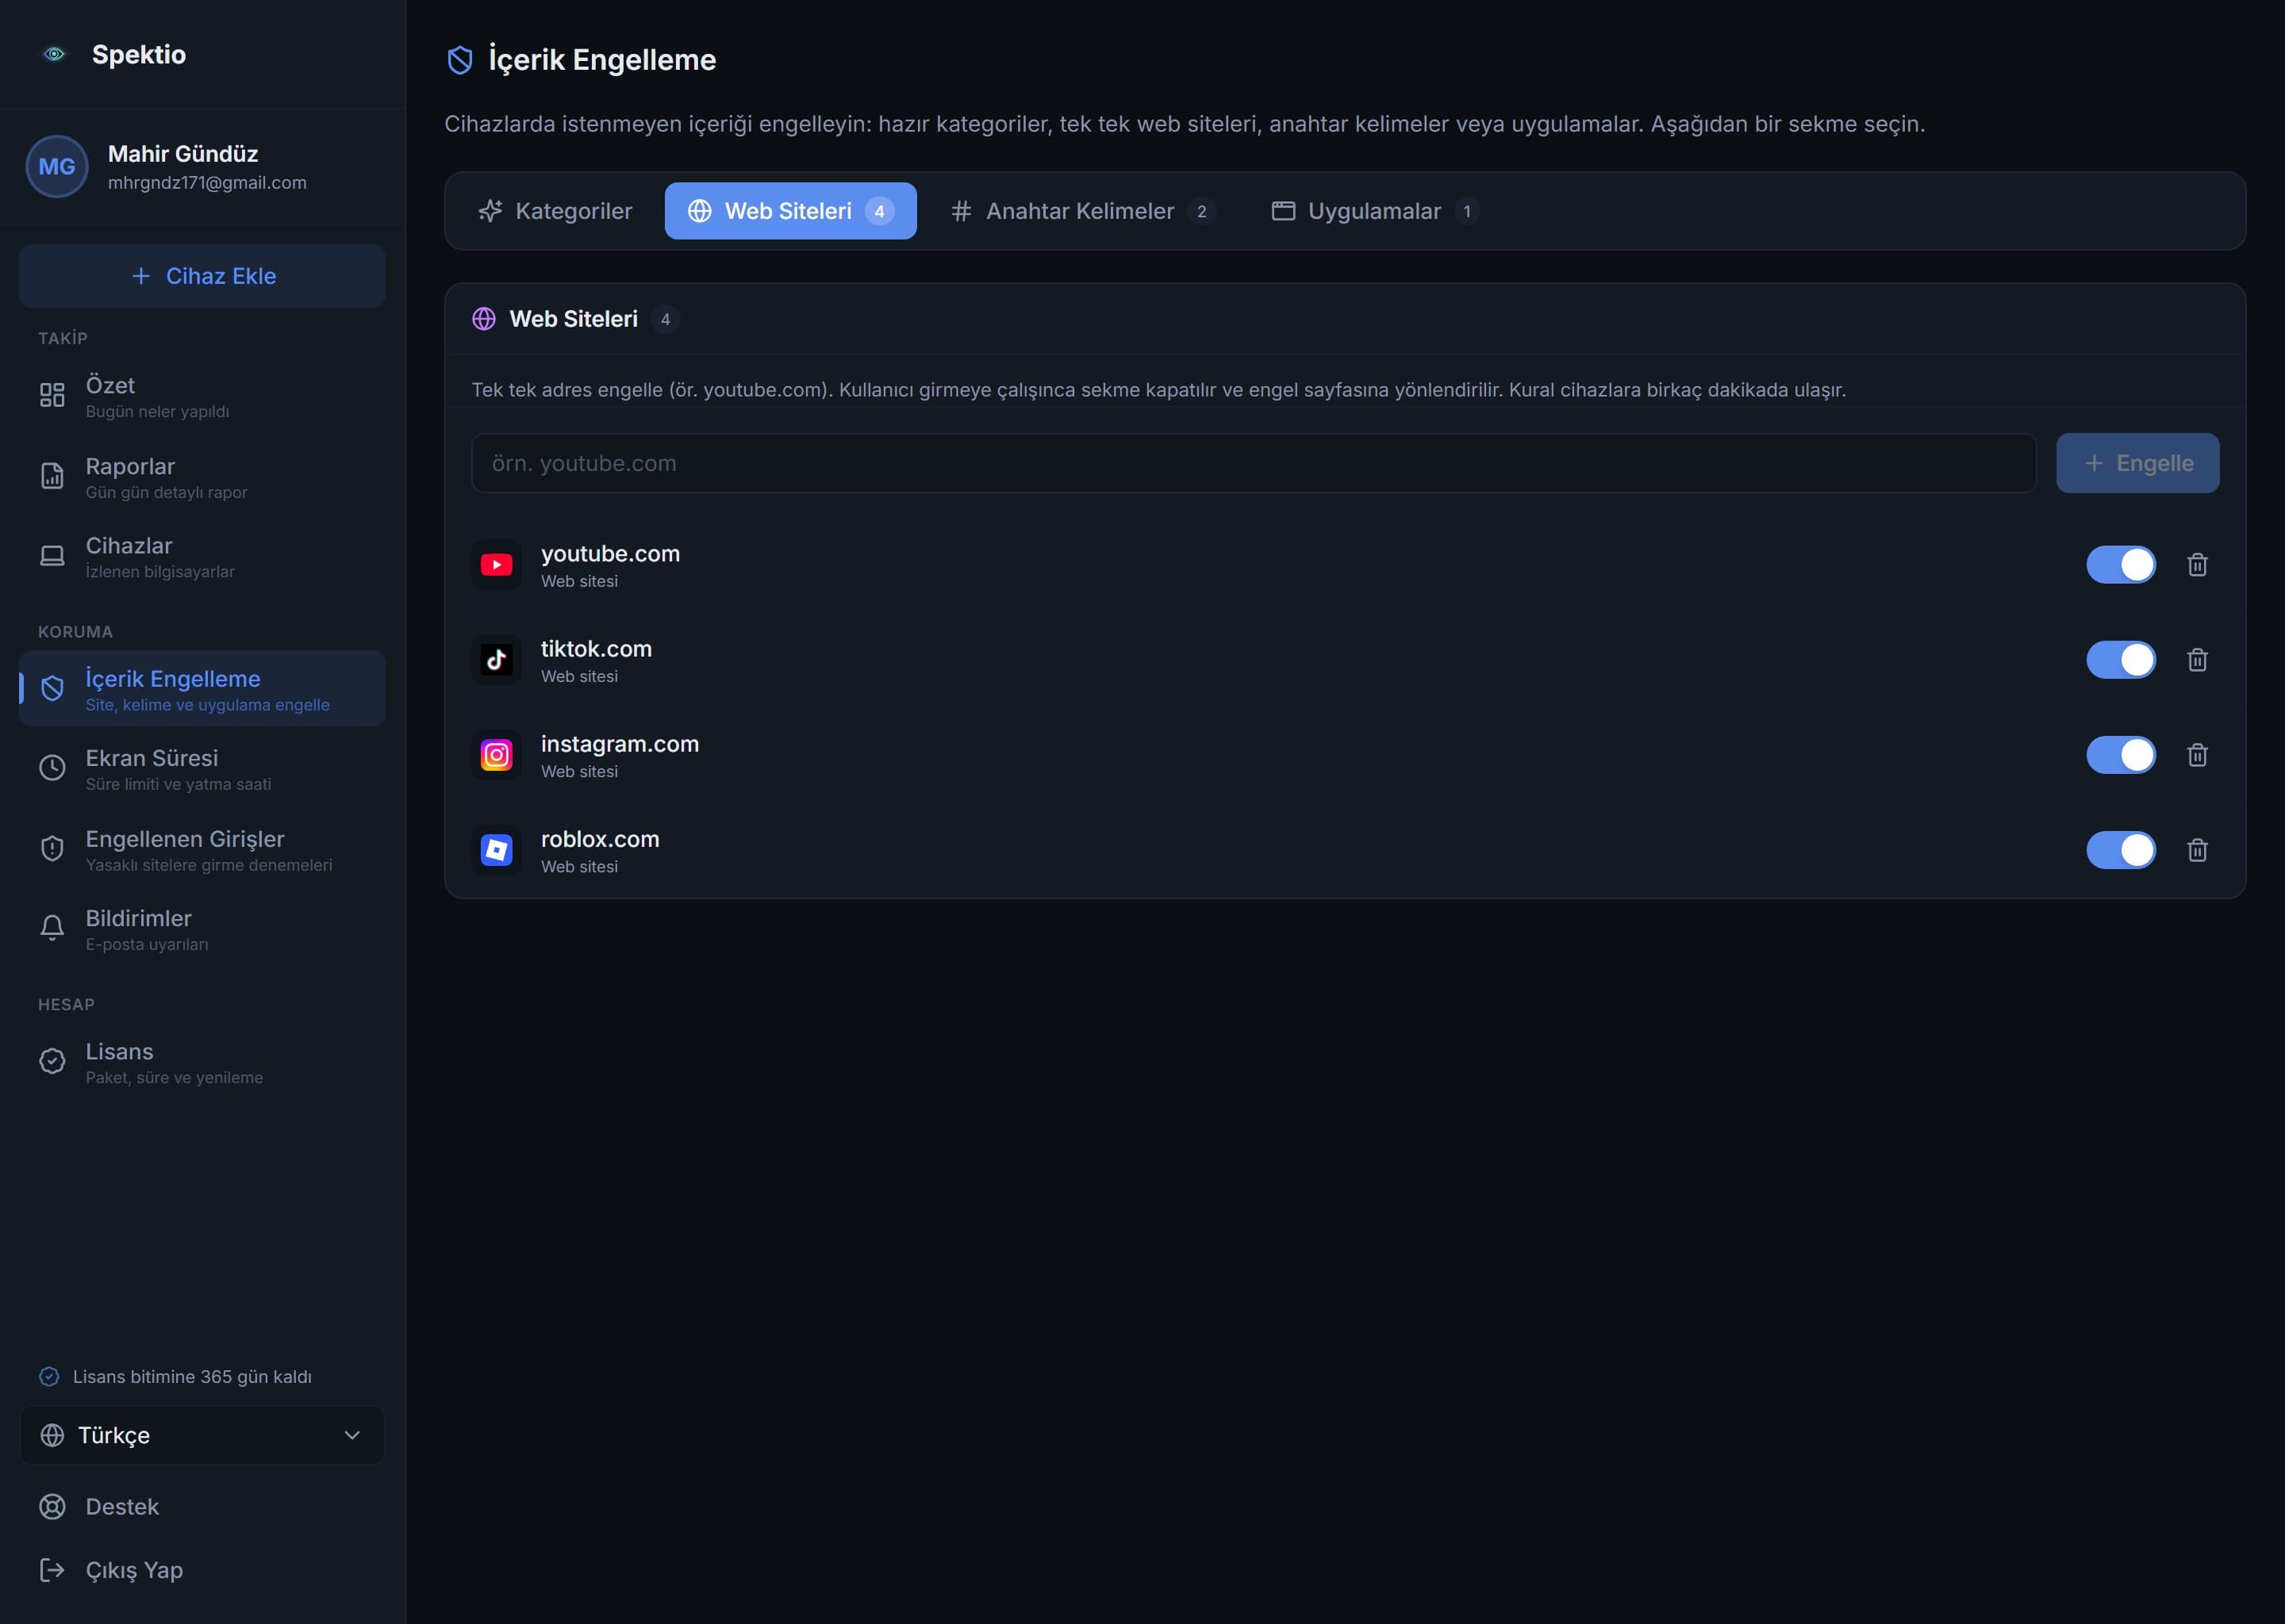This screenshot has height=1624, width=2285.
Task: Click the website address input field
Action: point(1254,463)
